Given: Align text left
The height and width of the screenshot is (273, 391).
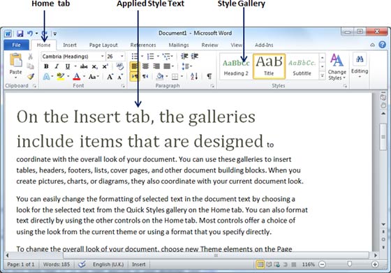Looking at the screenshot, I should click(135, 66).
